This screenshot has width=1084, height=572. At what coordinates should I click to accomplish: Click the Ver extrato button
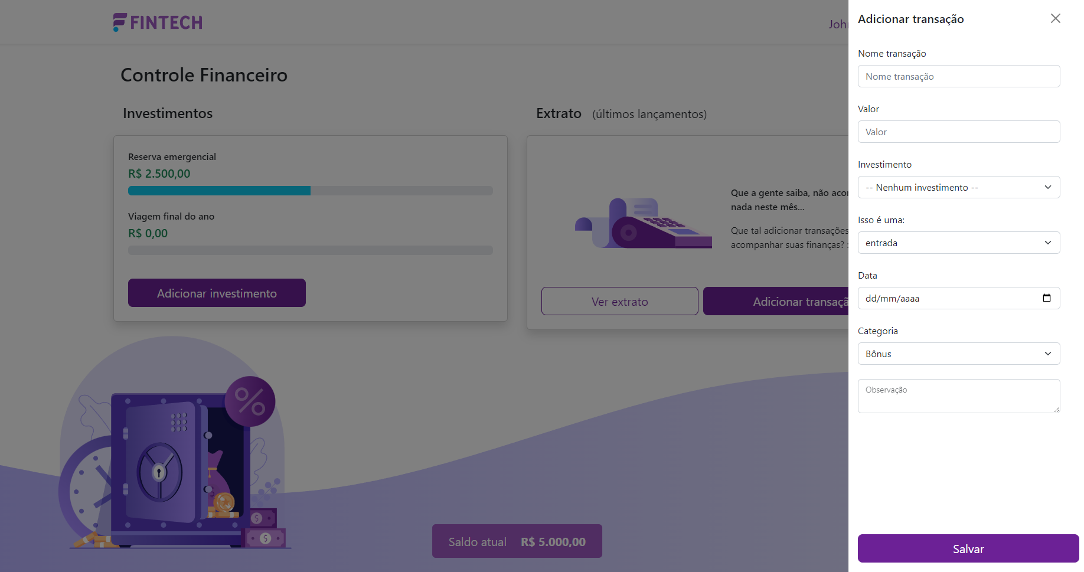coord(619,301)
